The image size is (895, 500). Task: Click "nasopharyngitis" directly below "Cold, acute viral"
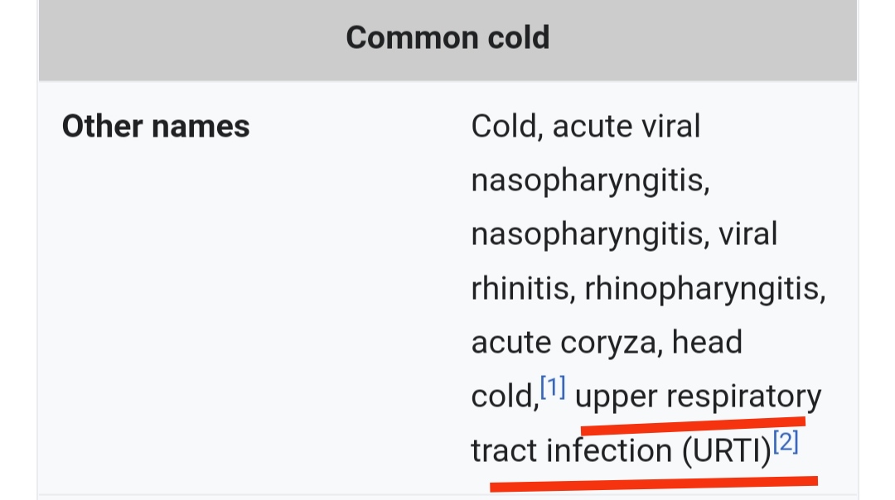[x=589, y=181]
